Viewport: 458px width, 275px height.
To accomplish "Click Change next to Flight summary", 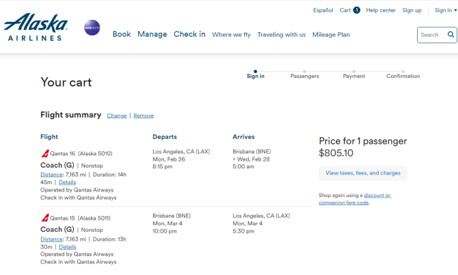I will pyautogui.click(x=117, y=116).
